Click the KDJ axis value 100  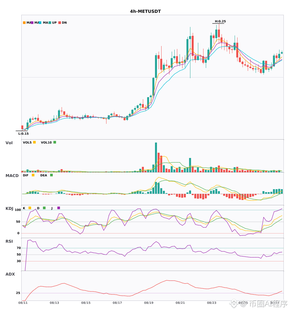point(18,210)
